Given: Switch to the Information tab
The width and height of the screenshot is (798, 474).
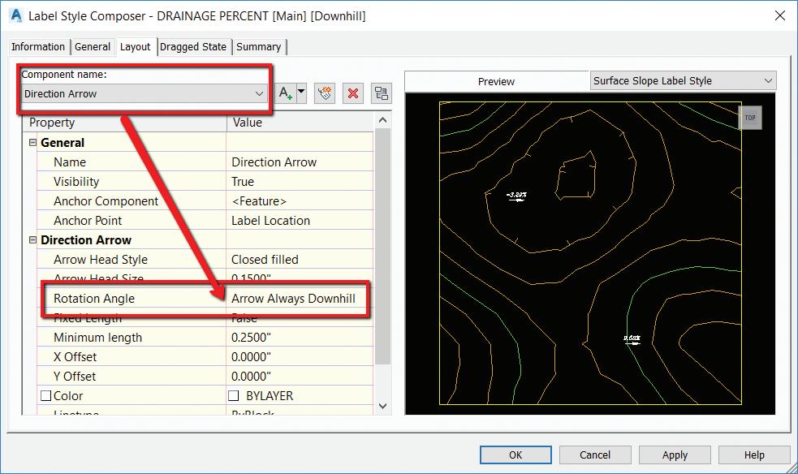Looking at the screenshot, I should point(38,47).
